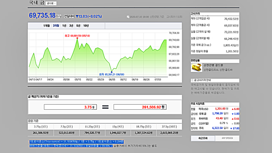Image resolution: width=272 pixels, height=153 pixels.
Task: Select the 37.5g (10돈) weight cell
Action: tap(169, 127)
